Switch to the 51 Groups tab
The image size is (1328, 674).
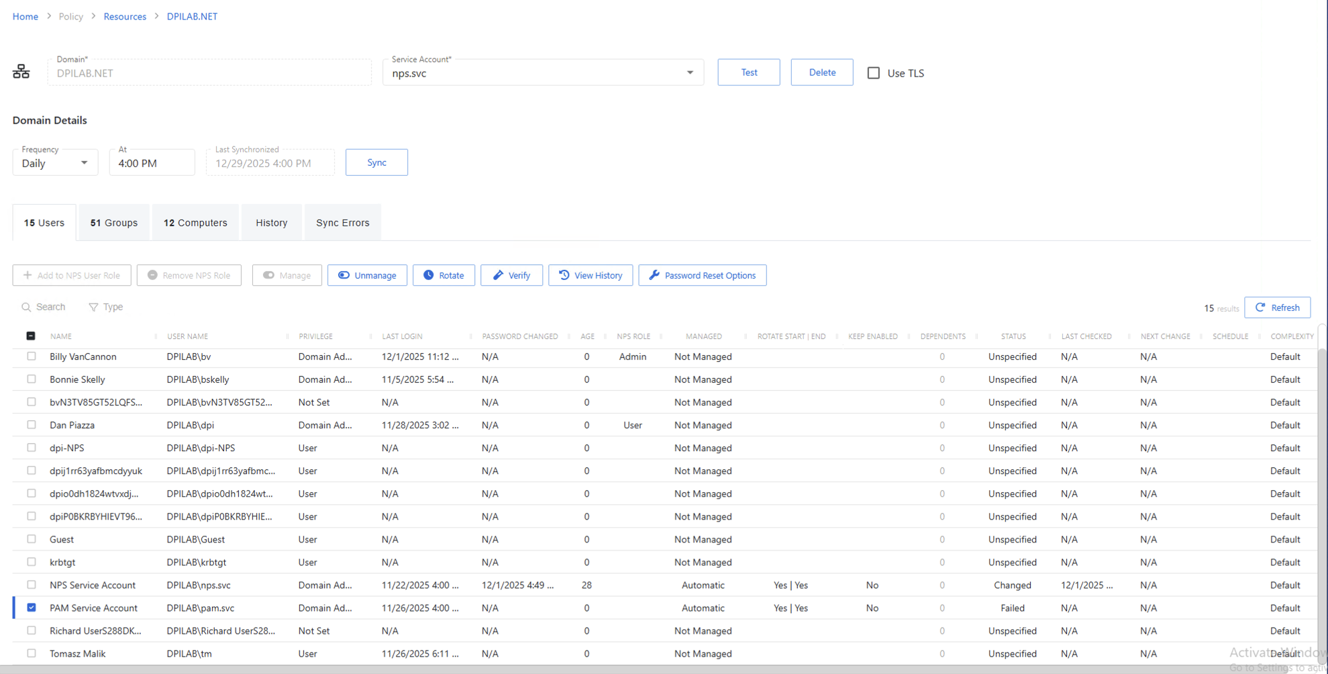click(x=113, y=222)
